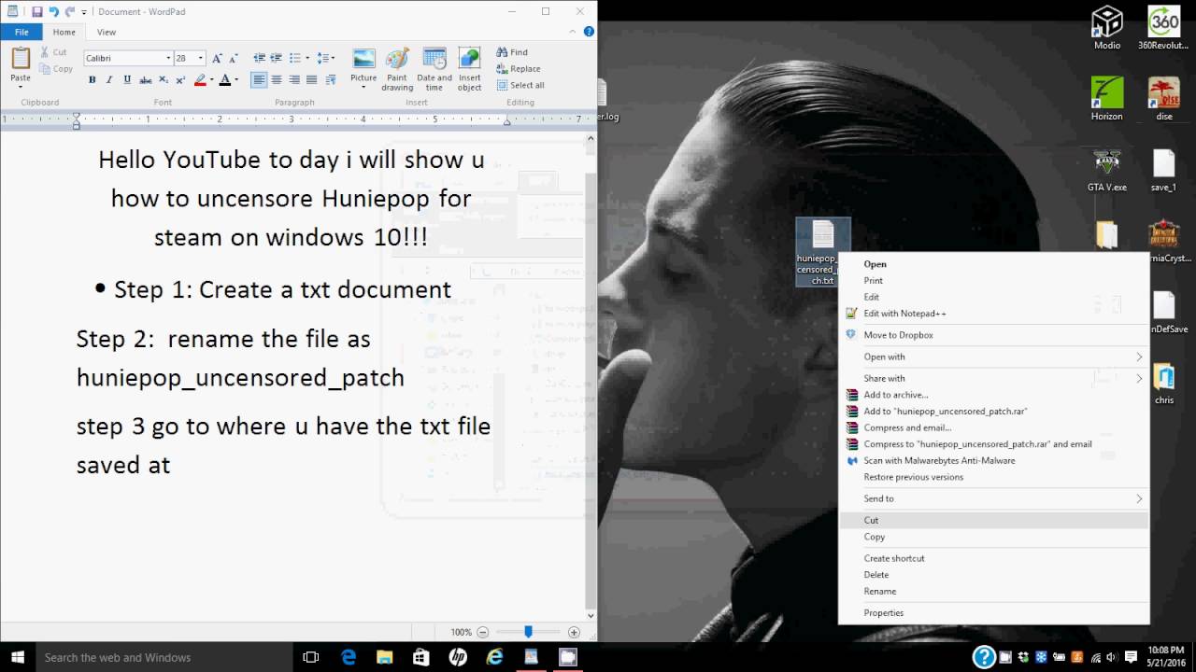Redo using the quick access toolbar arrow
Image resolution: width=1196 pixels, height=672 pixels.
click(69, 11)
